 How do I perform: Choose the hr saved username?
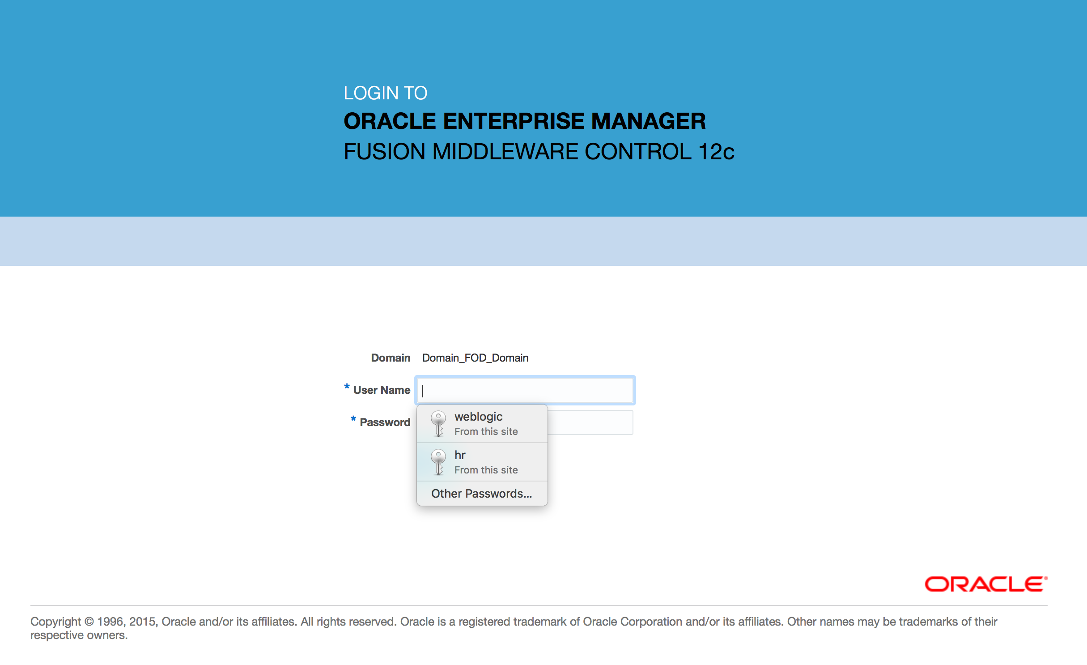pyautogui.click(x=460, y=455)
